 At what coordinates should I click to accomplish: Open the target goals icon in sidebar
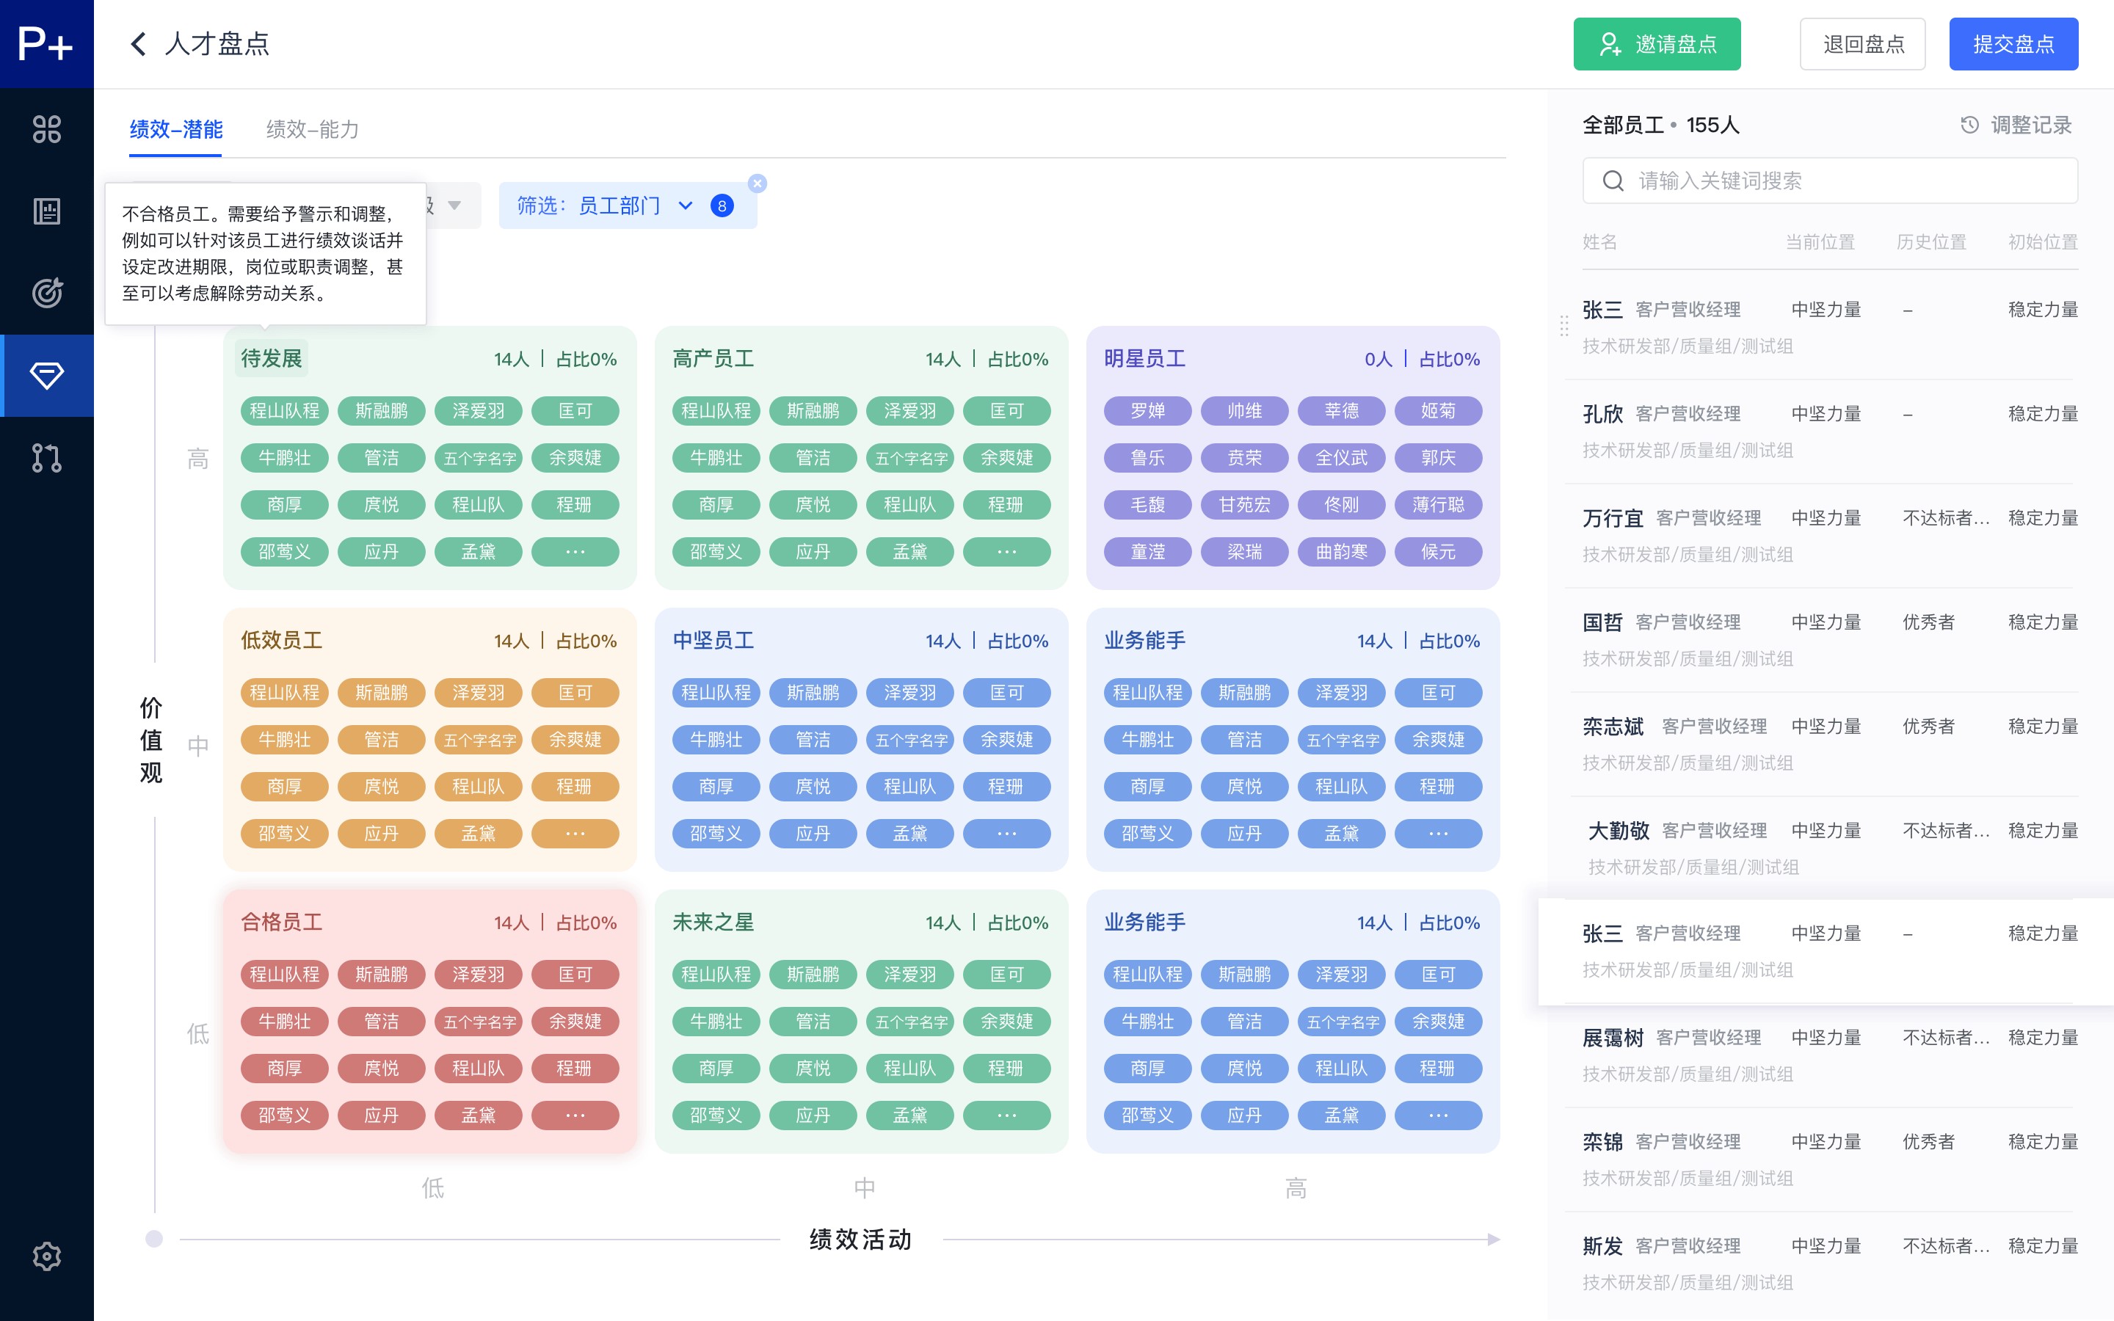[x=46, y=293]
